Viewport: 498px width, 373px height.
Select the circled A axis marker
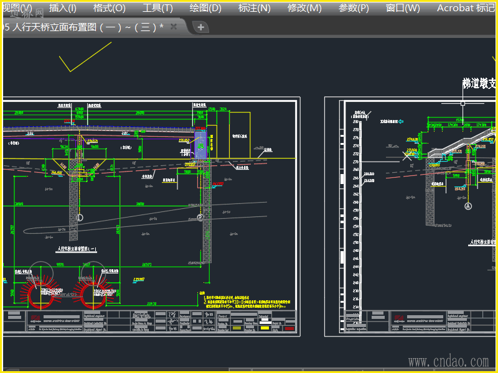point(468,206)
